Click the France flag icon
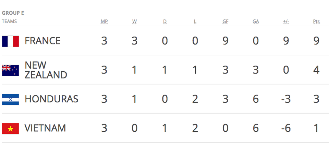The height and width of the screenshot is (143, 329). coord(11,41)
